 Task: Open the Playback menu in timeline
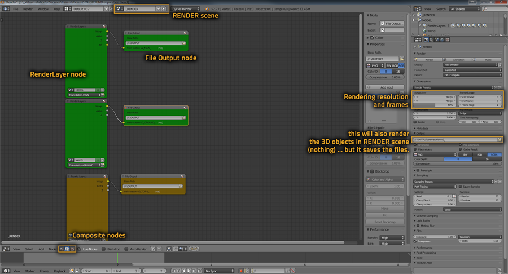click(59, 271)
